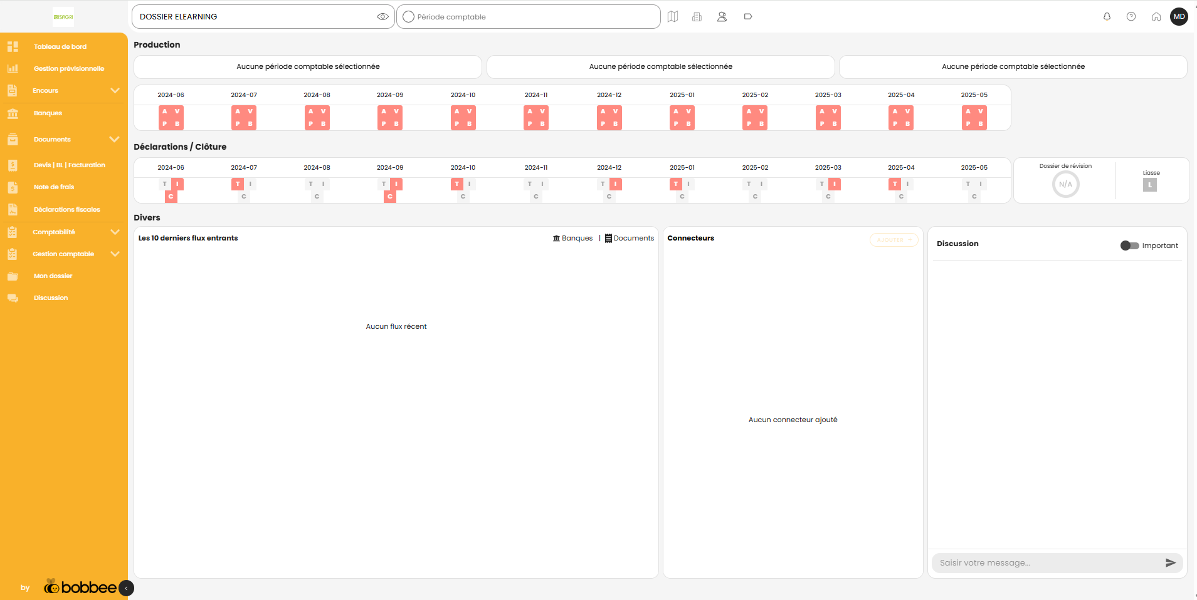1197x600 pixels.
Task: Toggle the eye icon beside DOSSIER ELEARNING
Action: coord(382,16)
